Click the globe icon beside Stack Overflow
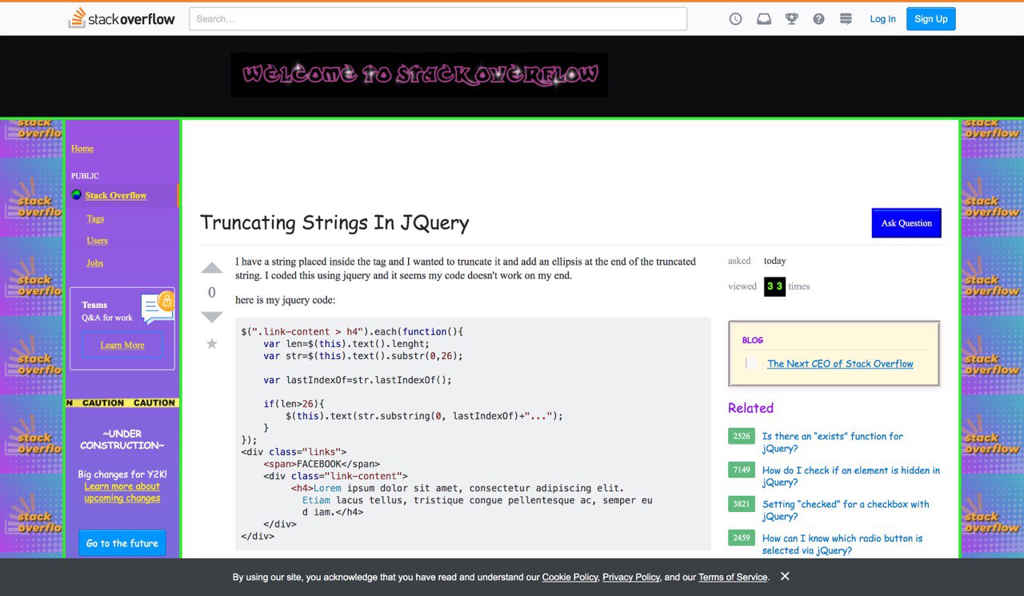 77,194
